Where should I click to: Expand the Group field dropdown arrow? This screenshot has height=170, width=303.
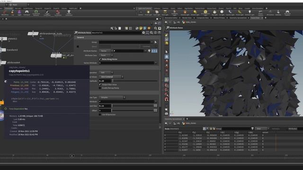coord(151,42)
